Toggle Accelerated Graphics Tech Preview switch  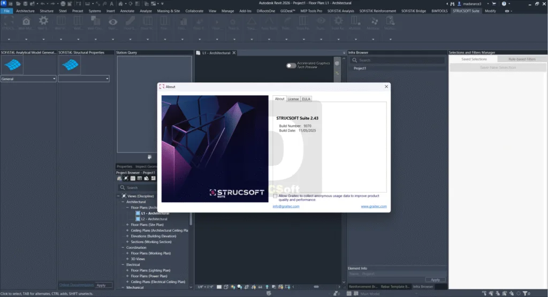(291, 65)
